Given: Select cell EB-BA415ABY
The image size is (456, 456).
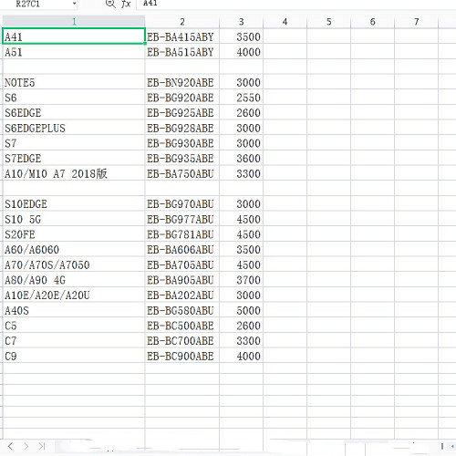Looking at the screenshot, I should 182,36.
